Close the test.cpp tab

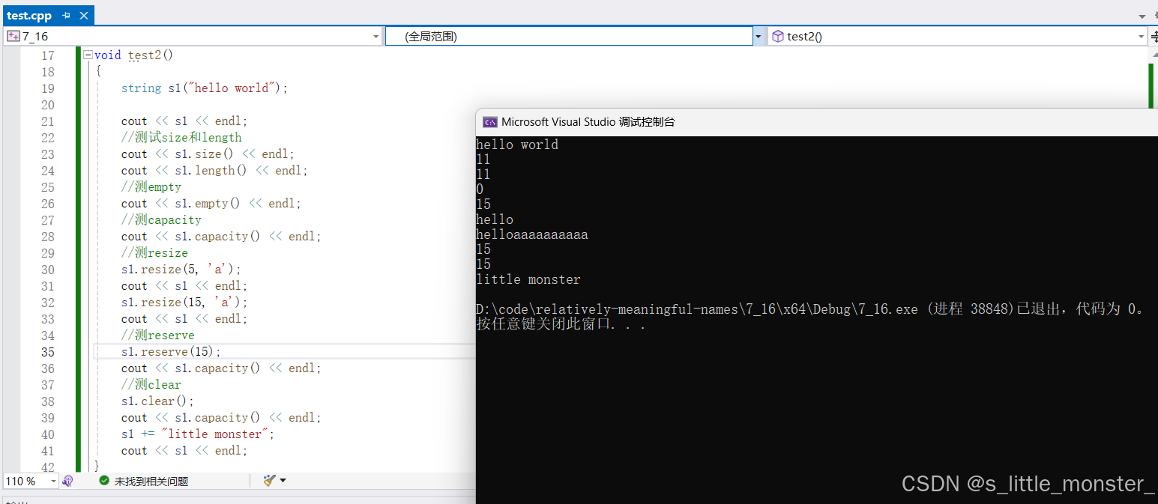pyautogui.click(x=83, y=16)
